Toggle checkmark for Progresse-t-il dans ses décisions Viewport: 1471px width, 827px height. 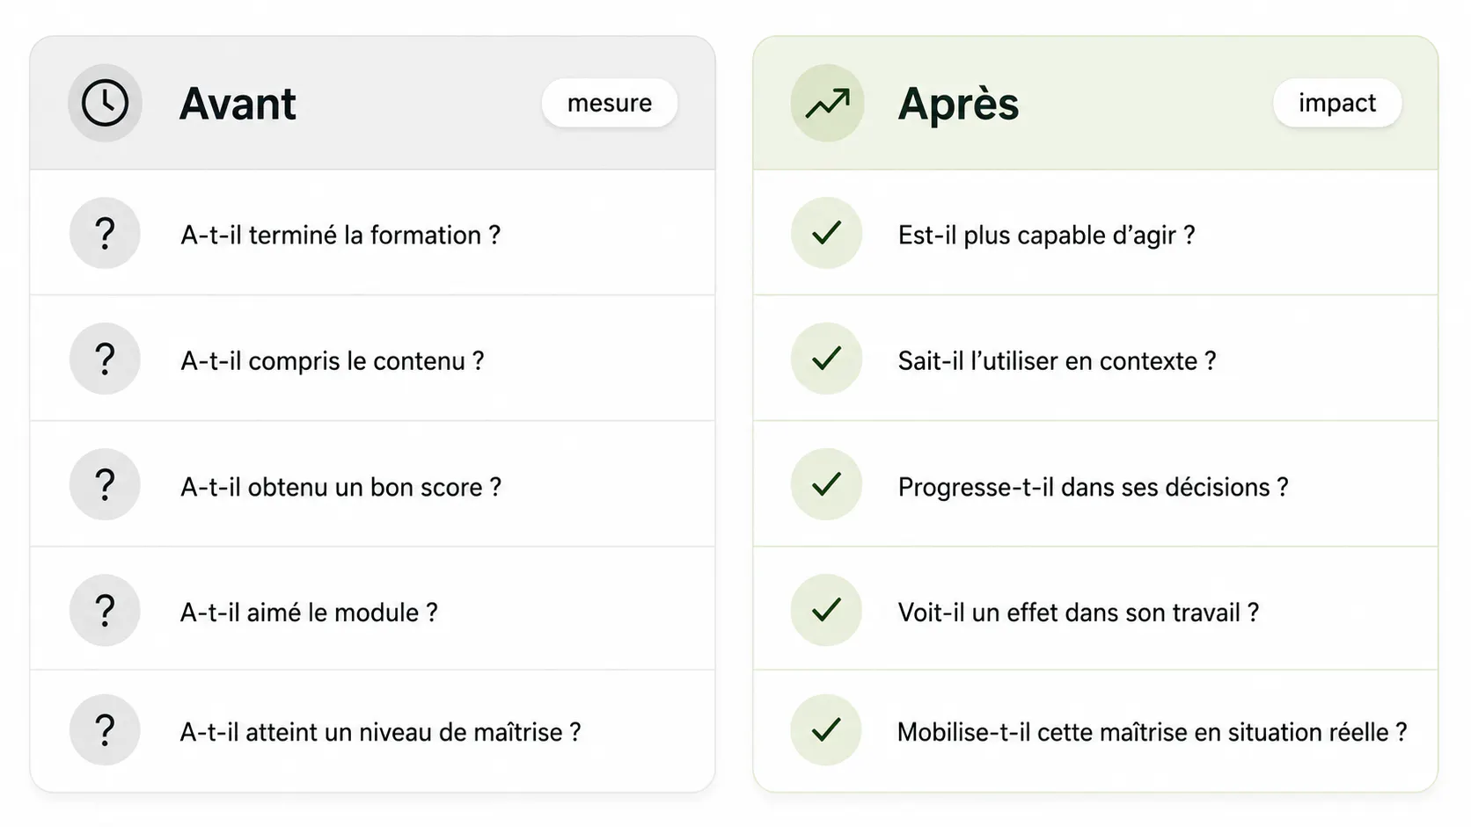click(826, 484)
